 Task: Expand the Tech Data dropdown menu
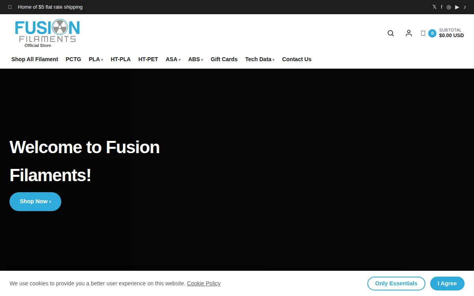pyautogui.click(x=260, y=59)
